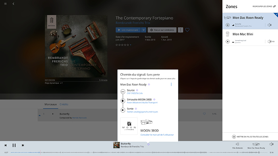Expand the star rating dropdown arrow

(131, 45)
